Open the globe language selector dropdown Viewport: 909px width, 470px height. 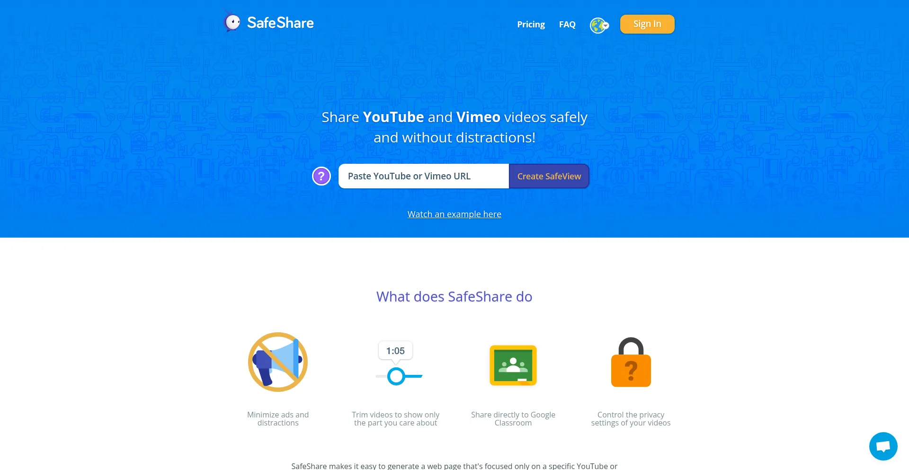tap(599, 25)
